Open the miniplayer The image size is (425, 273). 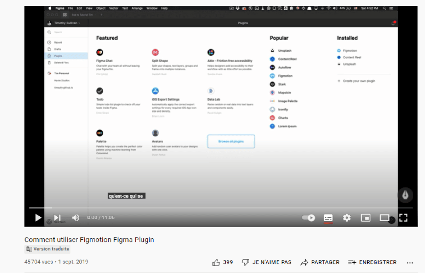click(366, 218)
